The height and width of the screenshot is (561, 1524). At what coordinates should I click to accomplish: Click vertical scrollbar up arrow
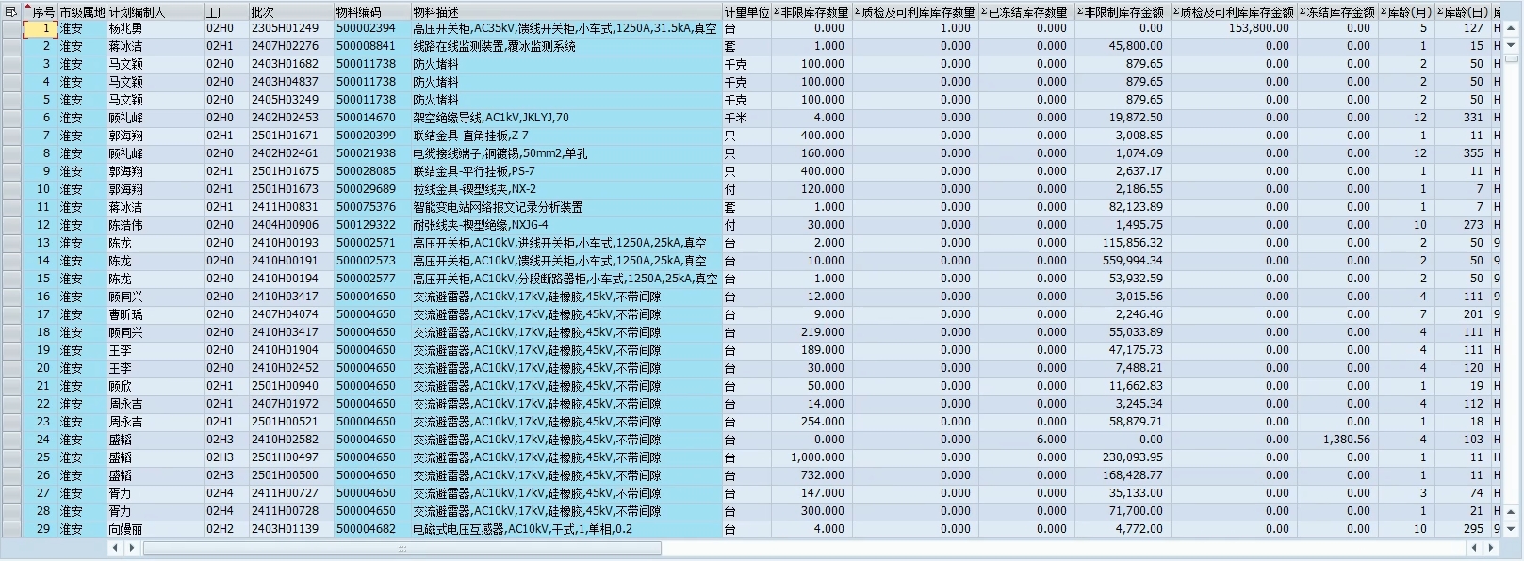(1513, 28)
